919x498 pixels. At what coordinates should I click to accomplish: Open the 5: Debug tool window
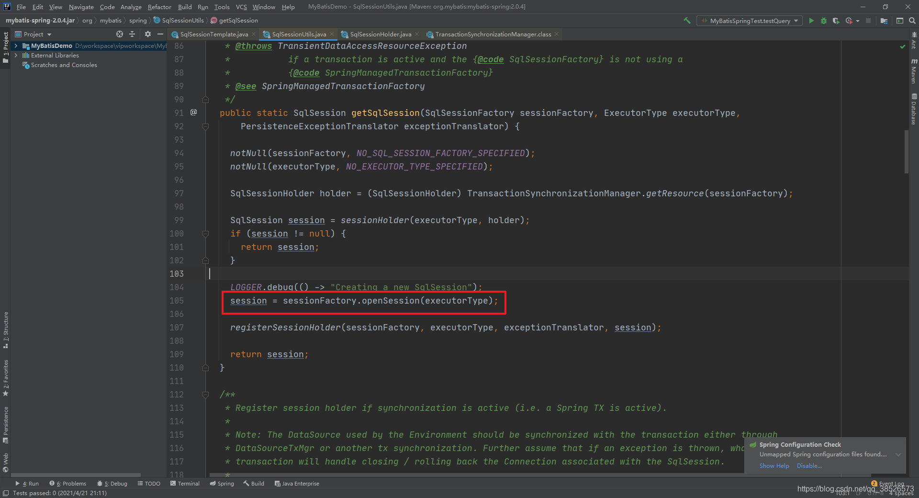tap(112, 484)
